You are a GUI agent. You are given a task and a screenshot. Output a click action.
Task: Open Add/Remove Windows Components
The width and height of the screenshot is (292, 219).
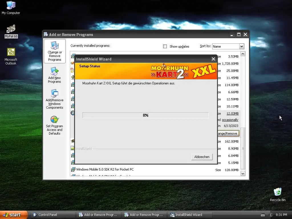coord(54,99)
